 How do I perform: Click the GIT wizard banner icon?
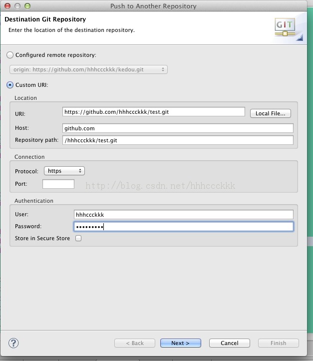tap(285, 27)
